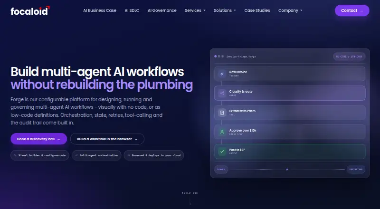The image size is (380, 209).
Task: Click the Governed & deploys in your cloud chip
Action: [153, 155]
